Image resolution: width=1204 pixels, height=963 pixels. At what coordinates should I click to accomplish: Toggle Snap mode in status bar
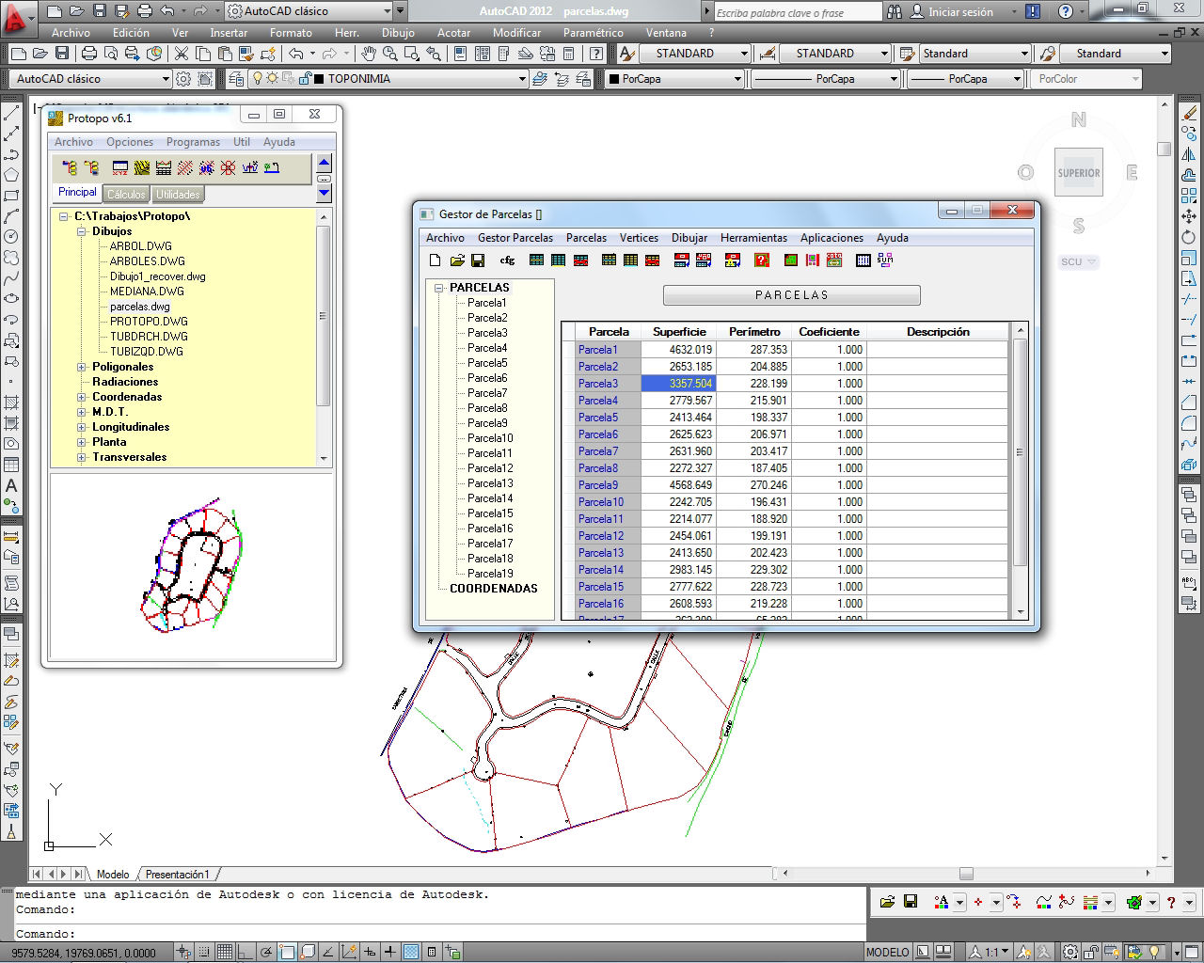205,952
